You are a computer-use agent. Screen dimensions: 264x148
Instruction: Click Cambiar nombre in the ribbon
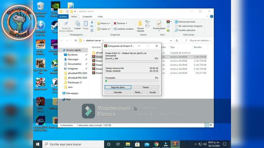click(123, 29)
